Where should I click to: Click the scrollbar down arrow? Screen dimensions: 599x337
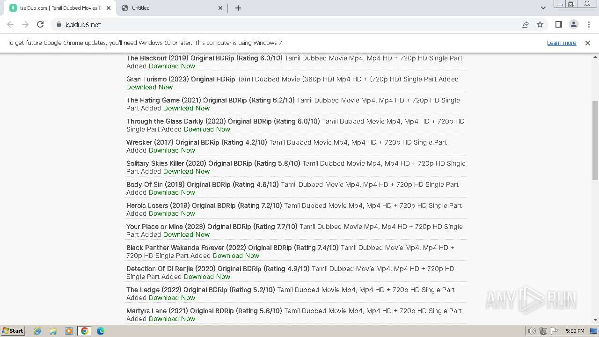coord(595,320)
